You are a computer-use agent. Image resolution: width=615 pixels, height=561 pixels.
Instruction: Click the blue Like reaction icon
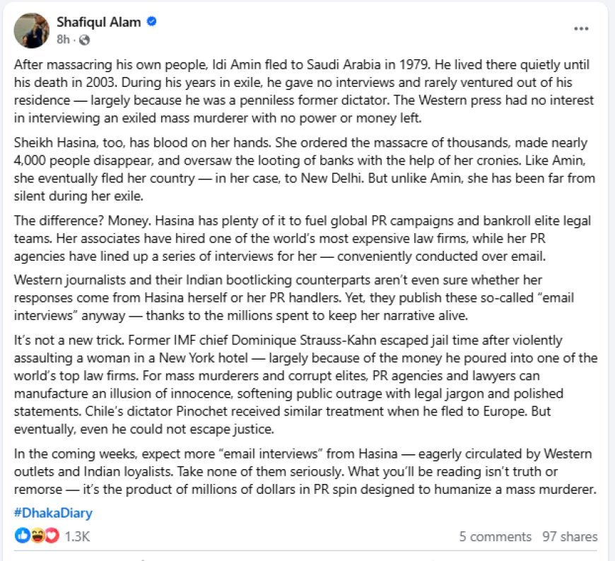[x=23, y=536]
